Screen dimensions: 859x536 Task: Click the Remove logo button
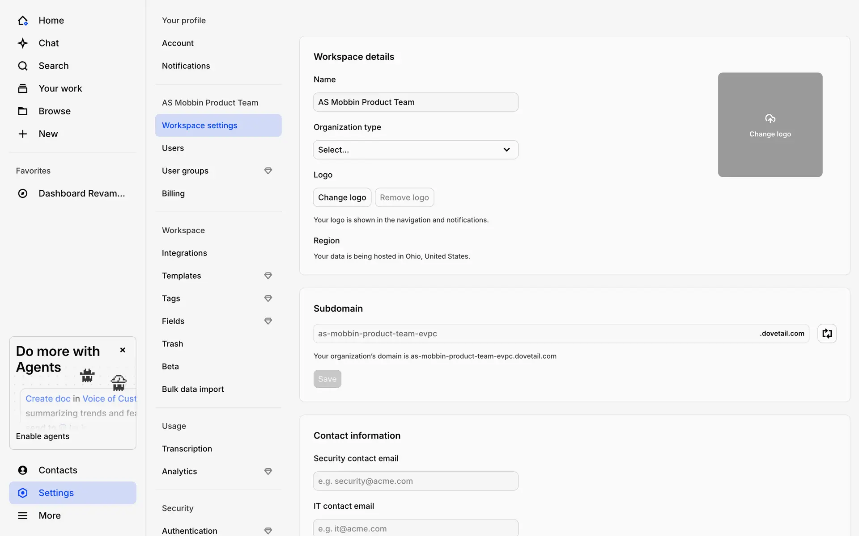coord(404,197)
